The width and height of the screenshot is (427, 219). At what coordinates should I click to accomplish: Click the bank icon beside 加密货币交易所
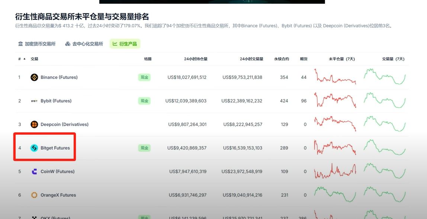[20, 44]
